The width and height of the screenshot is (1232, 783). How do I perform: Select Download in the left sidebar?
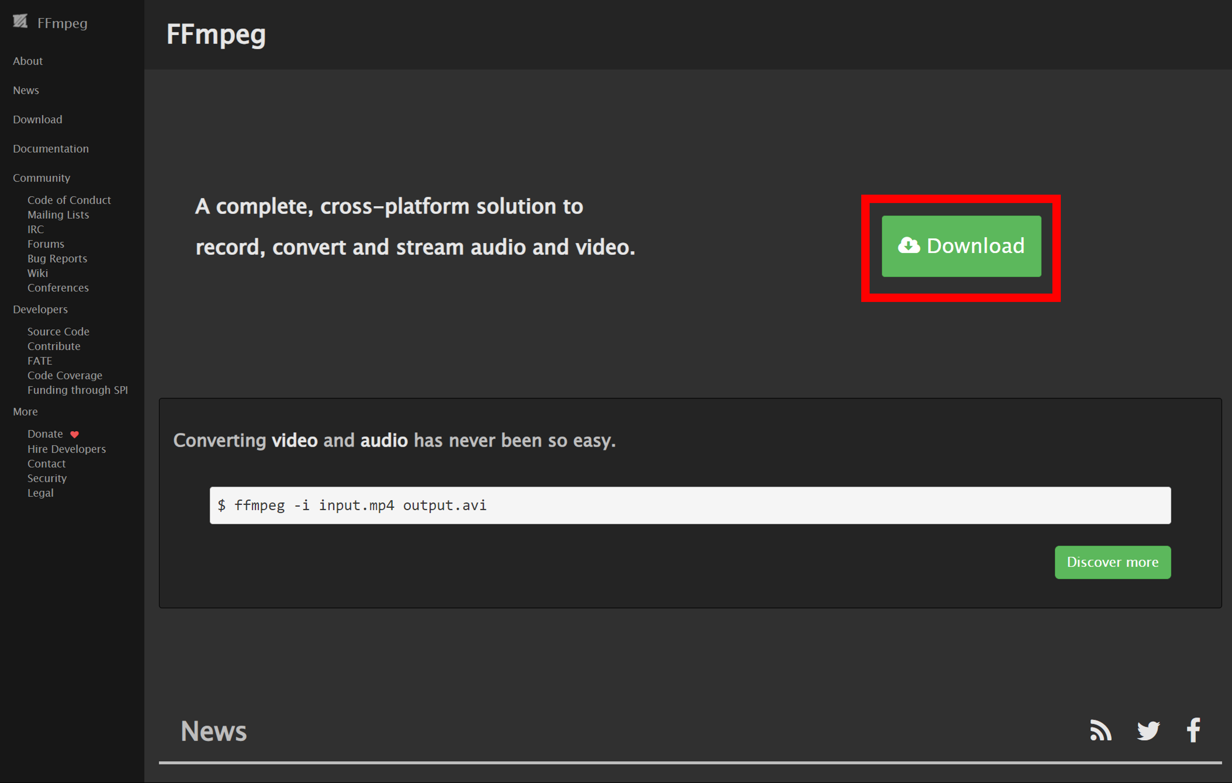point(38,119)
